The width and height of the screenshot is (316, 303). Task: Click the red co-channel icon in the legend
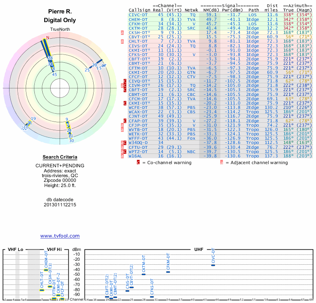tap(138, 162)
